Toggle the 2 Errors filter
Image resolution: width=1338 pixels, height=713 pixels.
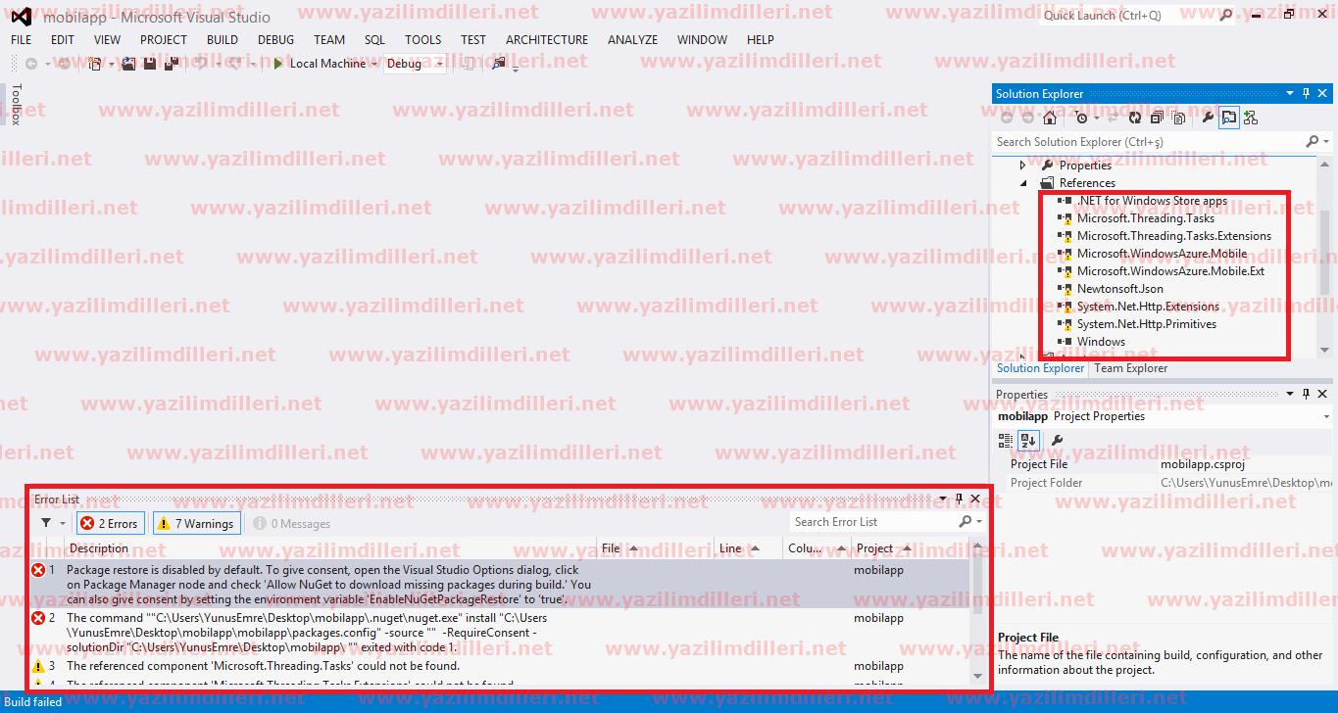pyautogui.click(x=110, y=524)
